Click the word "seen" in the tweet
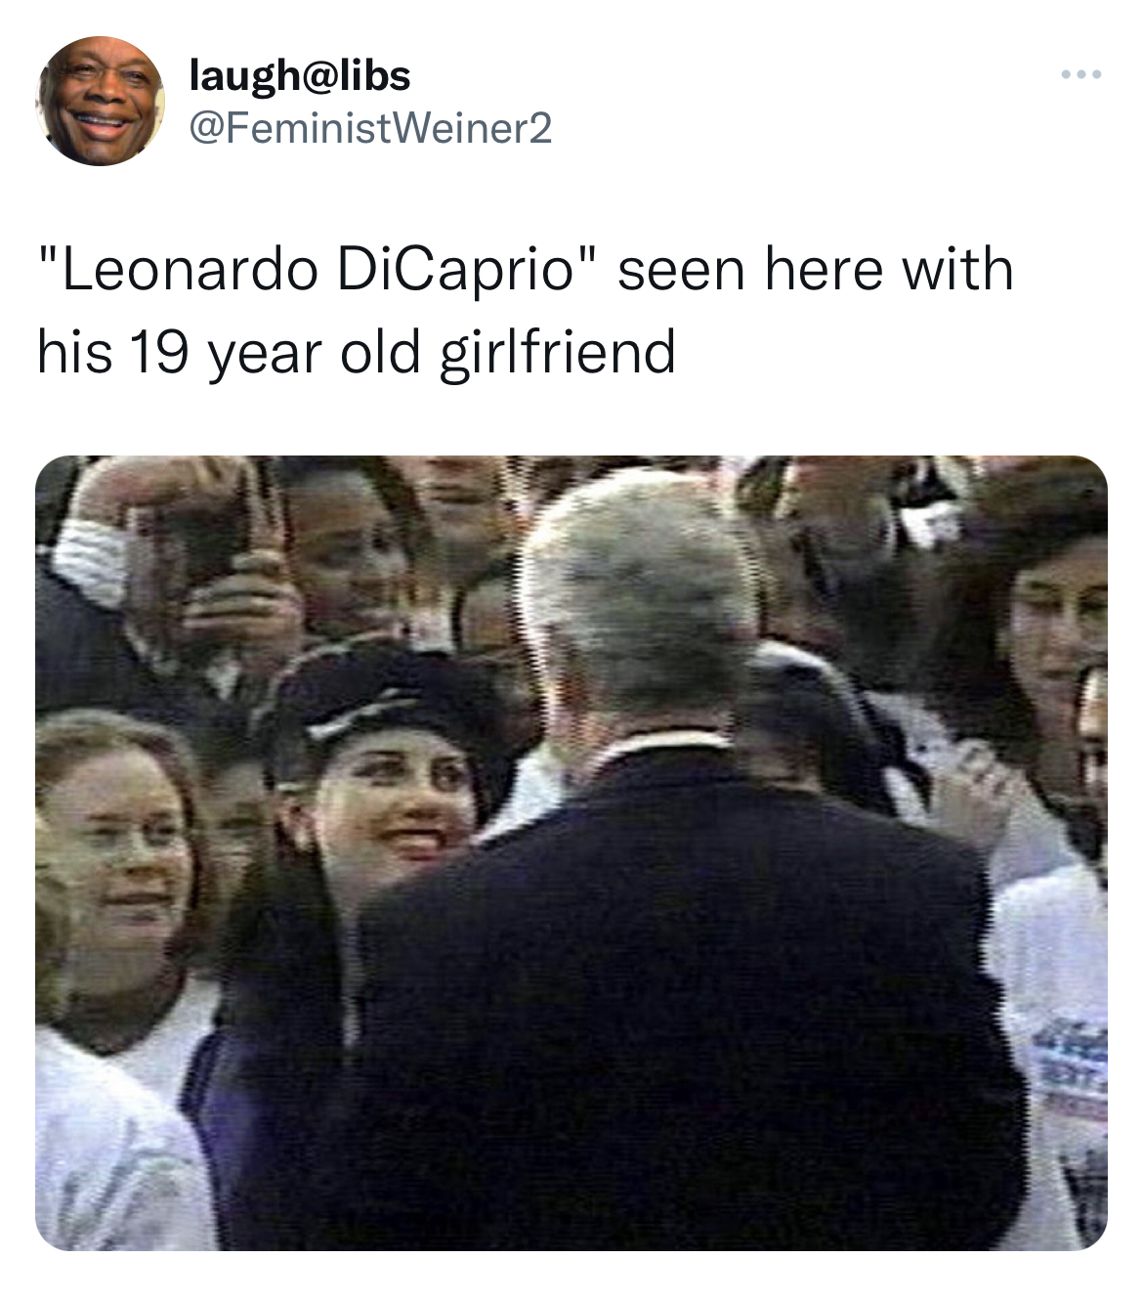 (x=682, y=269)
